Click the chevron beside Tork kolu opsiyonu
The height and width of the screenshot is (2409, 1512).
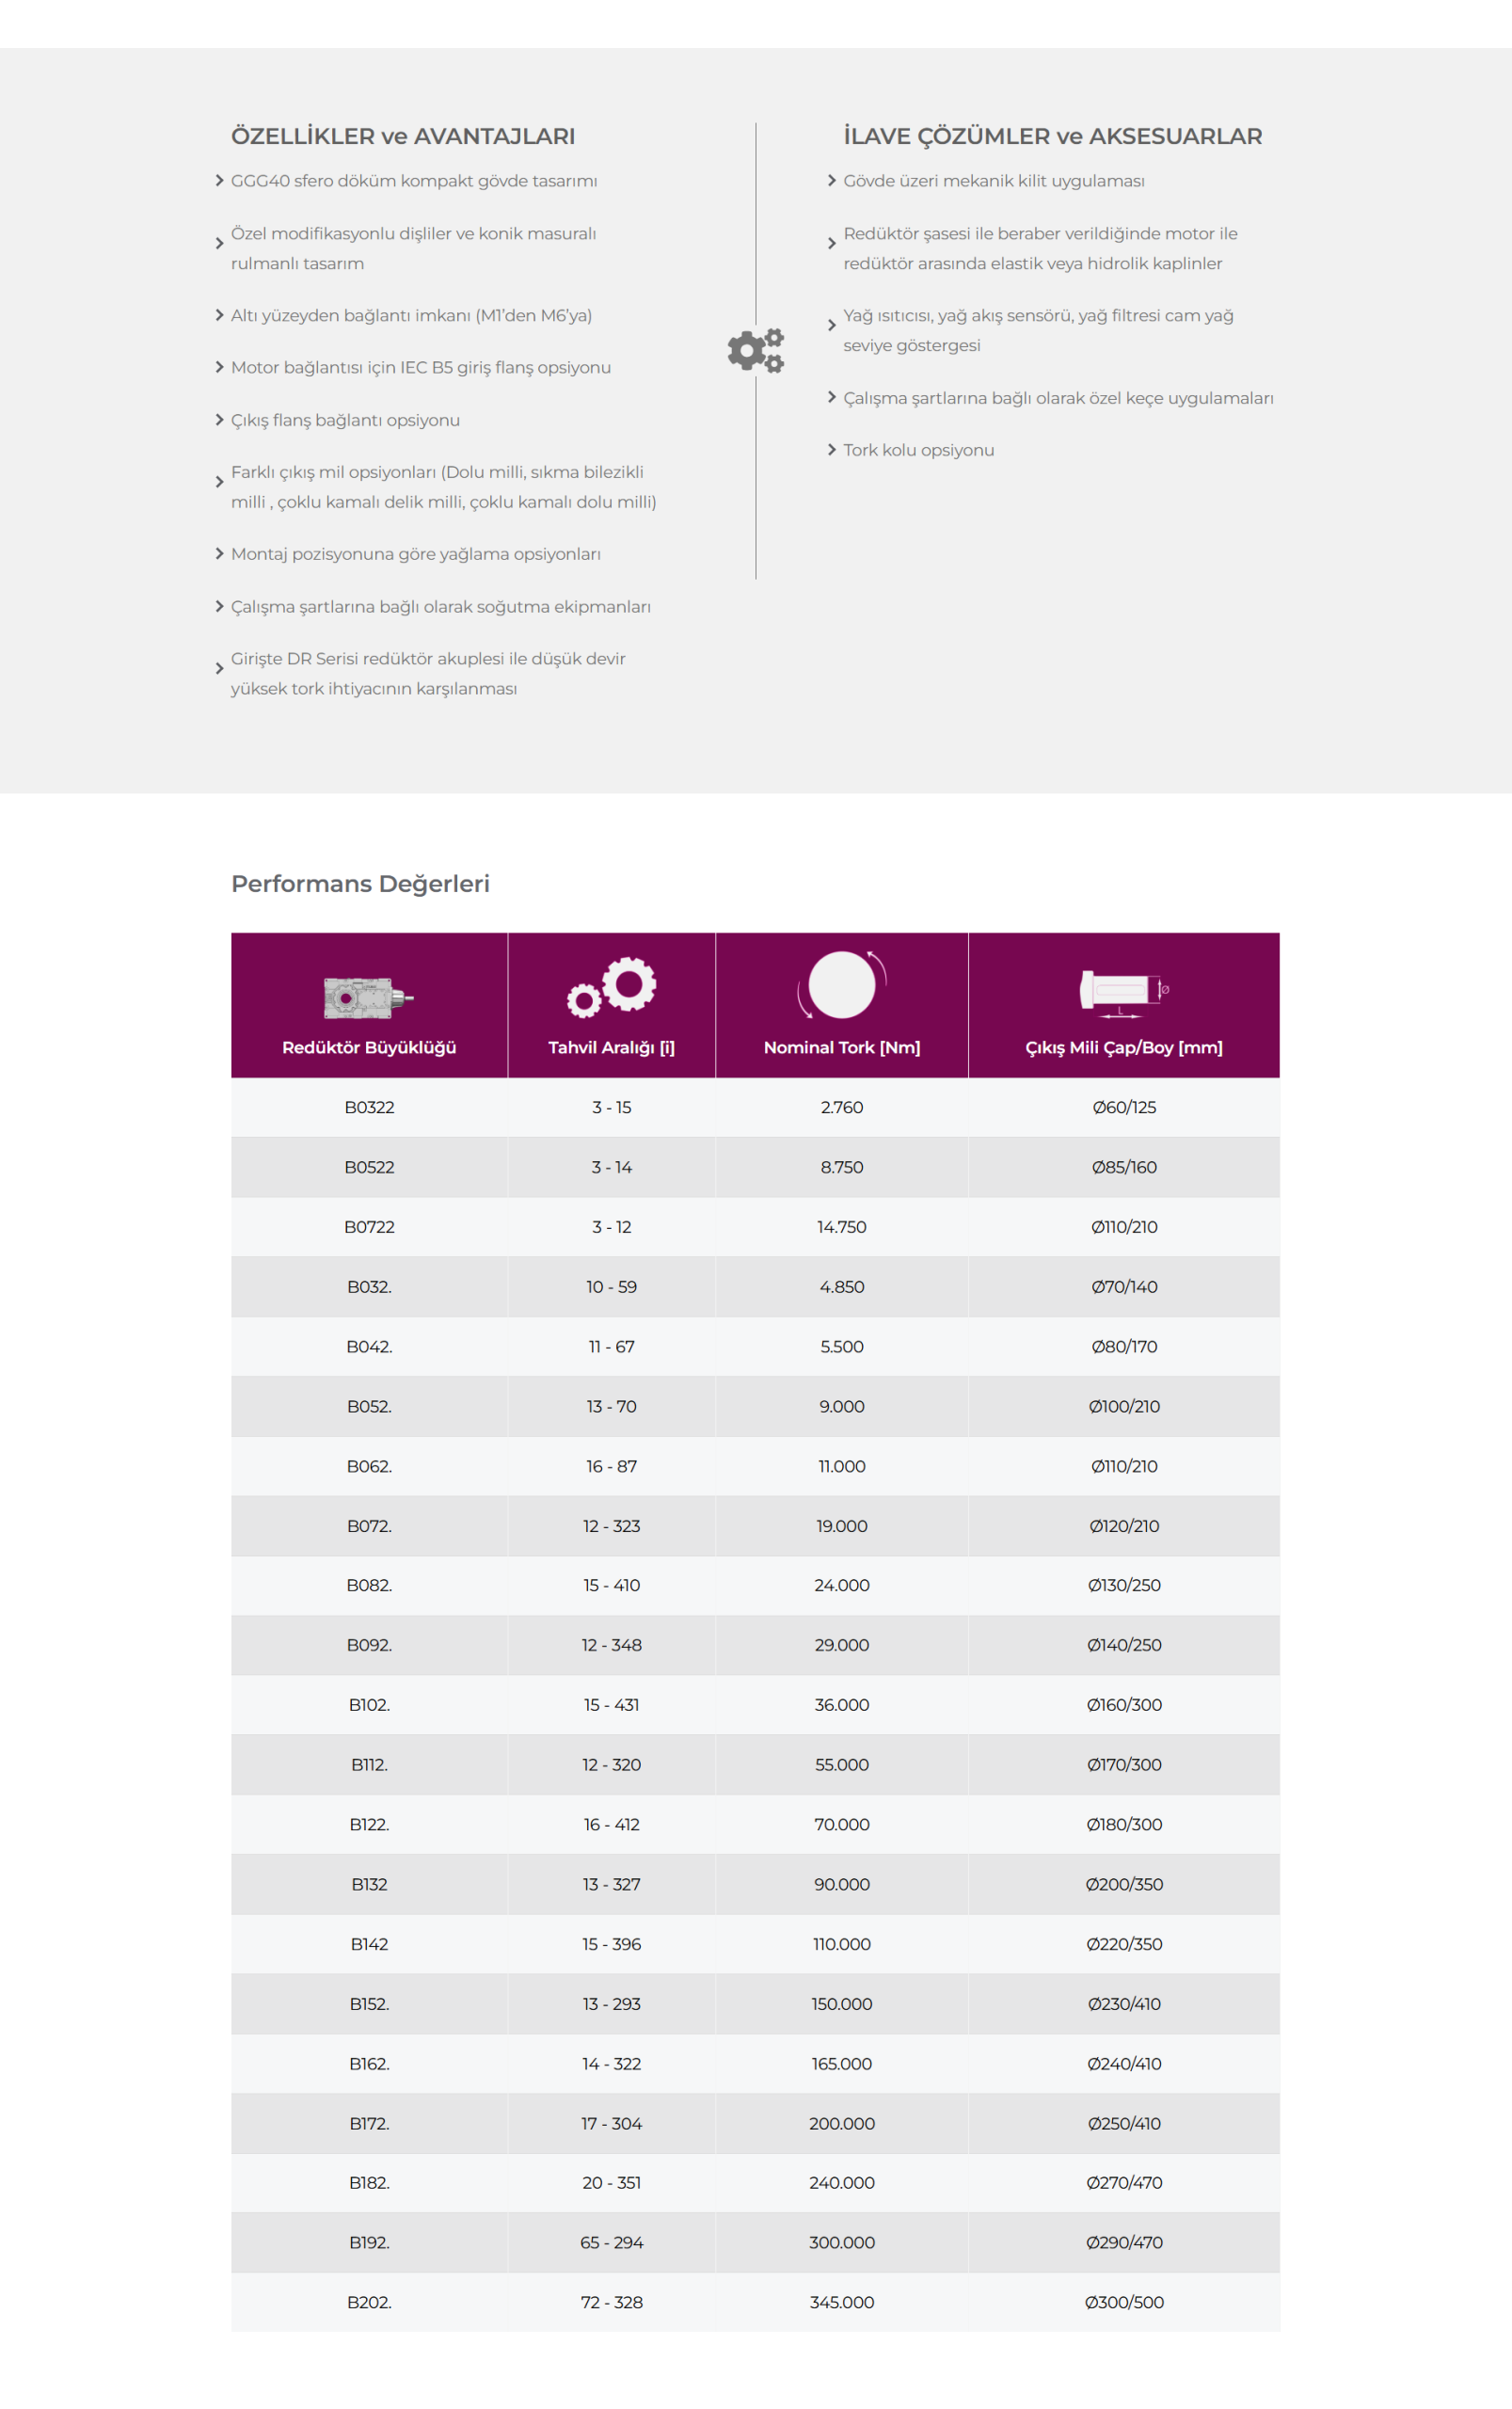tap(831, 450)
